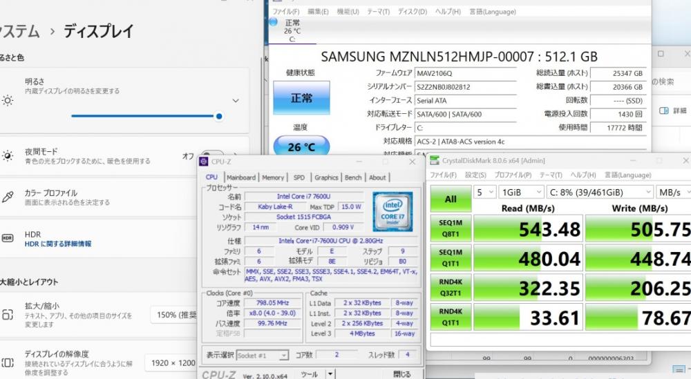The height and width of the screenshot is (379, 691).
Task: Click the 閉じる button in CPU-Z
Action: point(401,374)
